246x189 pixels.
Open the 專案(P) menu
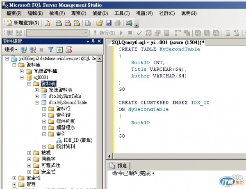pos(79,14)
